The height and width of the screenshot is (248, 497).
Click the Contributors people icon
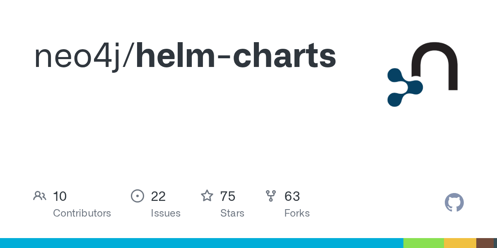coord(40,196)
